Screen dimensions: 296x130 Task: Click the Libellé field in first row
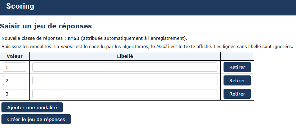coord(125,67)
